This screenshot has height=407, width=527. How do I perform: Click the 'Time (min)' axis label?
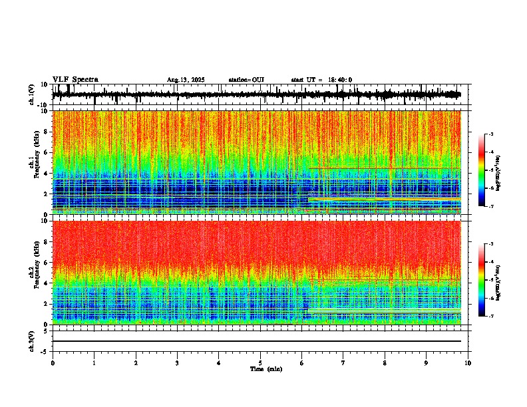(266, 369)
